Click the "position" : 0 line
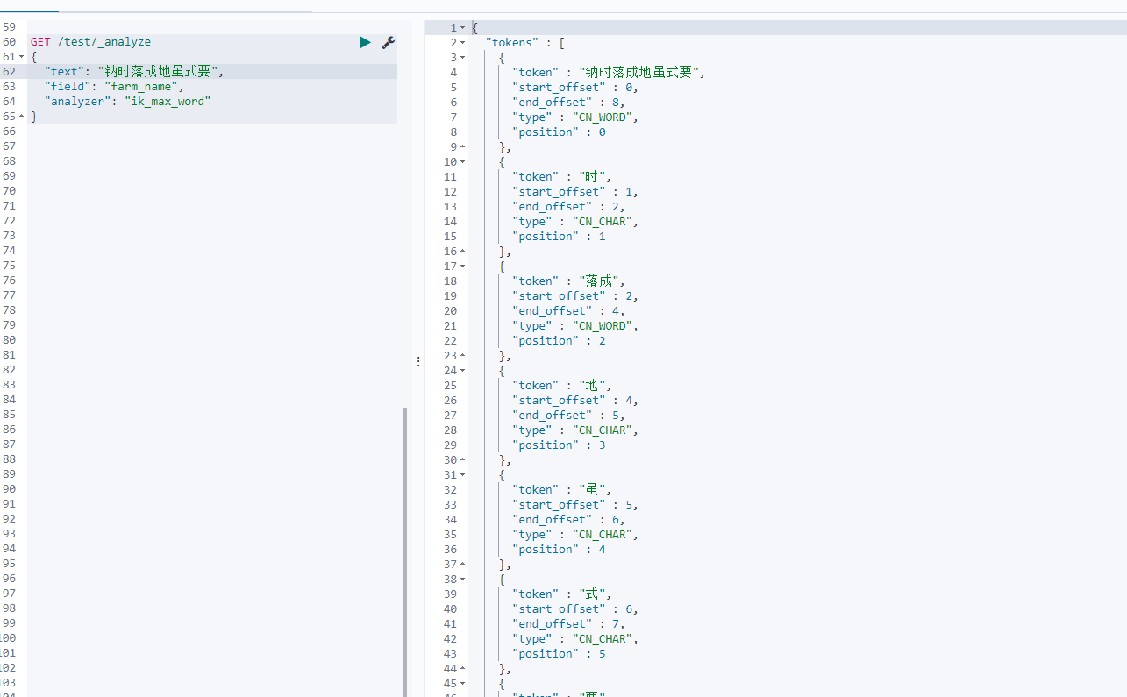The width and height of the screenshot is (1127, 697). (x=559, y=132)
